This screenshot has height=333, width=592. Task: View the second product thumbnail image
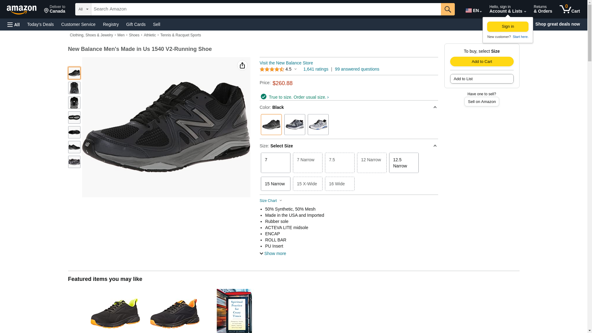74,88
